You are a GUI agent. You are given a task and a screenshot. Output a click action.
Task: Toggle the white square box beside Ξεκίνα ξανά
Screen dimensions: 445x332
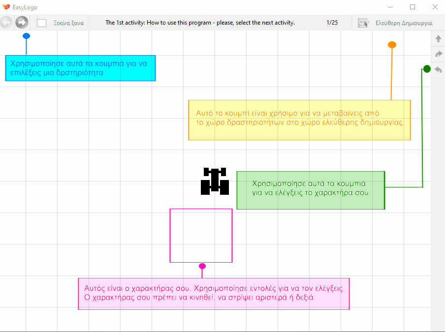[42, 23]
